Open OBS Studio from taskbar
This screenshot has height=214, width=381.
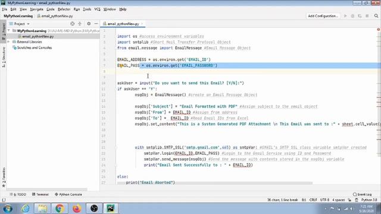point(94,209)
